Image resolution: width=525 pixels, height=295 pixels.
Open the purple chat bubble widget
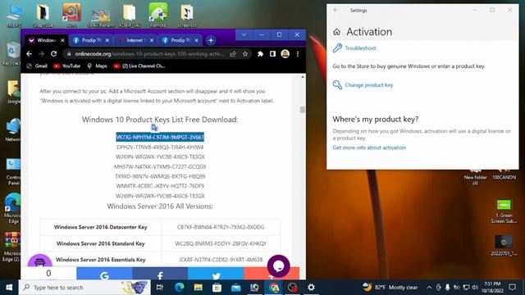pyautogui.click(x=279, y=266)
